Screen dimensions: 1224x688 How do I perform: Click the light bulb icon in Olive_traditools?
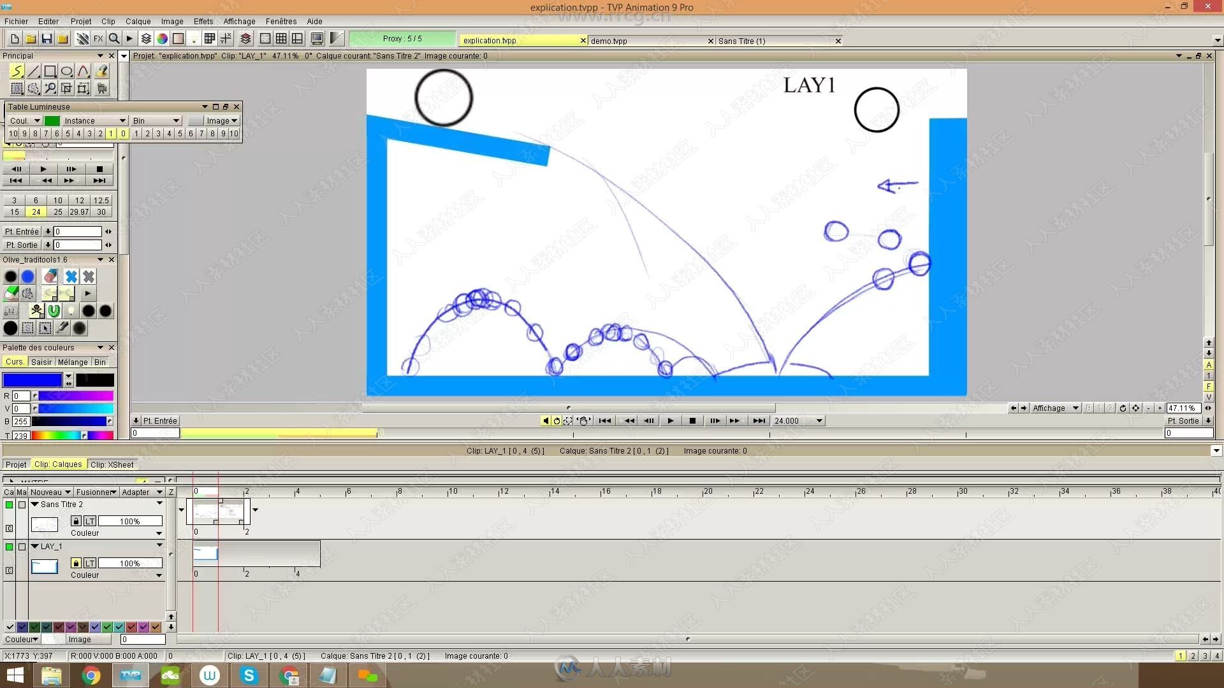point(71,311)
